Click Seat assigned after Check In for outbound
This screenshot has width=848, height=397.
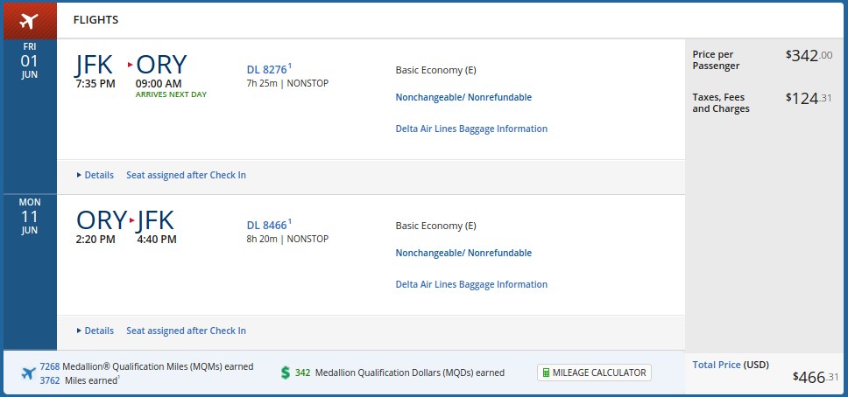pos(186,175)
